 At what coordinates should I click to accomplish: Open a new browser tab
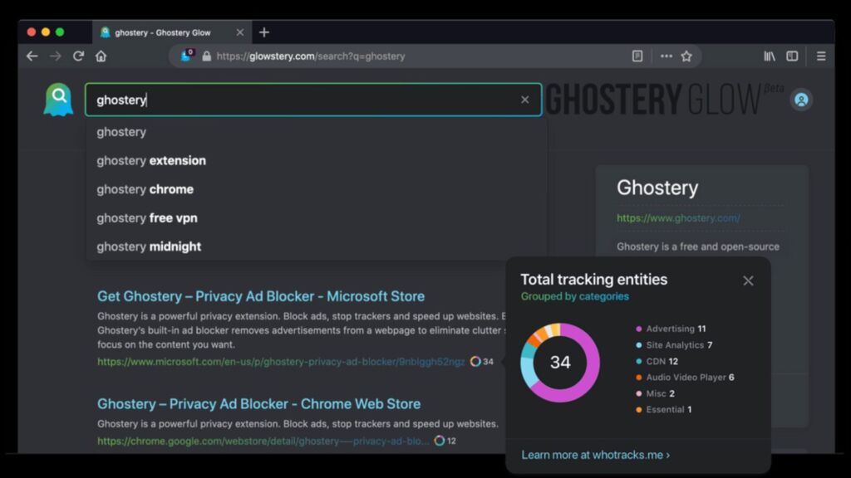click(264, 32)
